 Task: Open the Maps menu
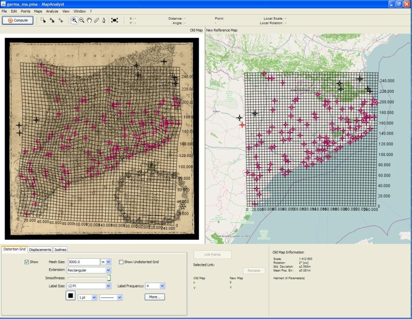[38, 11]
